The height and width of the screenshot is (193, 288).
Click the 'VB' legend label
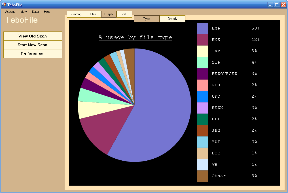click(x=215, y=165)
